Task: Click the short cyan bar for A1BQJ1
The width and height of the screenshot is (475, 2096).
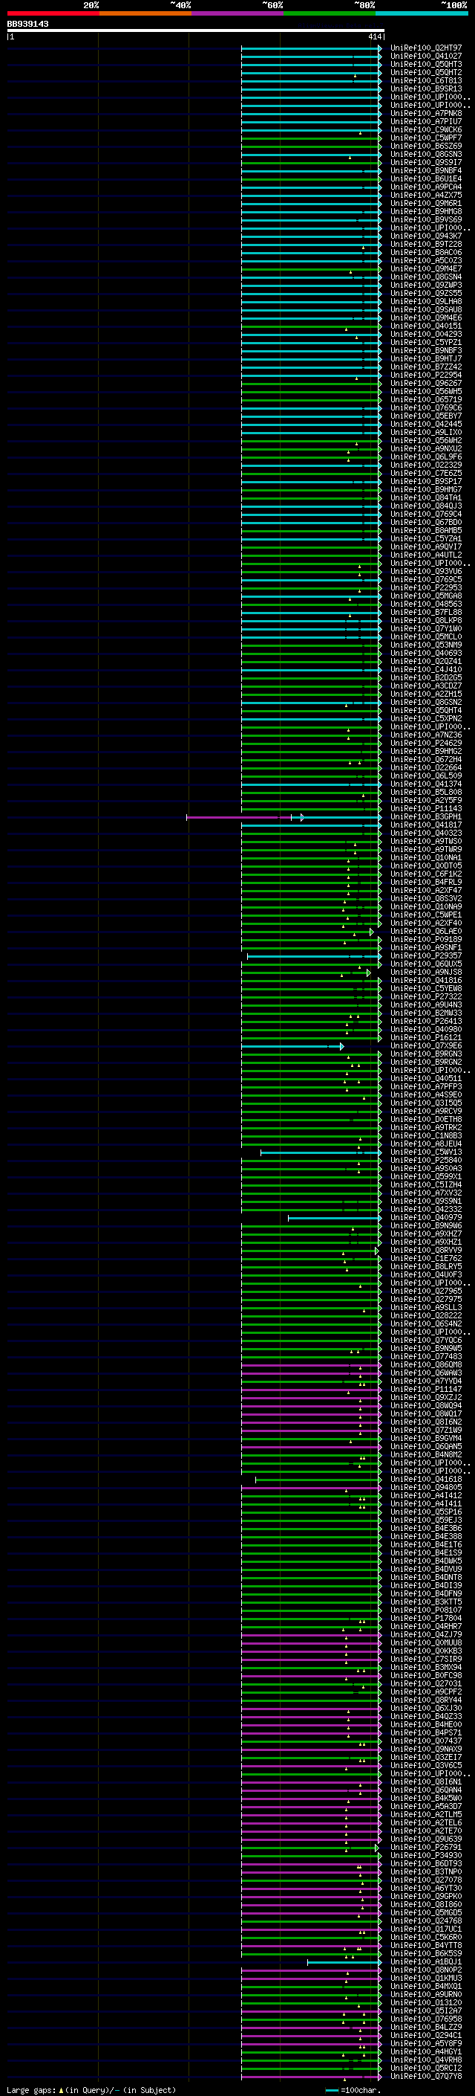Action: (344, 1963)
